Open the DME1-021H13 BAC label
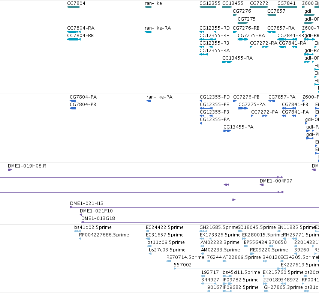Screen dimensions: 319x293 coord(87,203)
